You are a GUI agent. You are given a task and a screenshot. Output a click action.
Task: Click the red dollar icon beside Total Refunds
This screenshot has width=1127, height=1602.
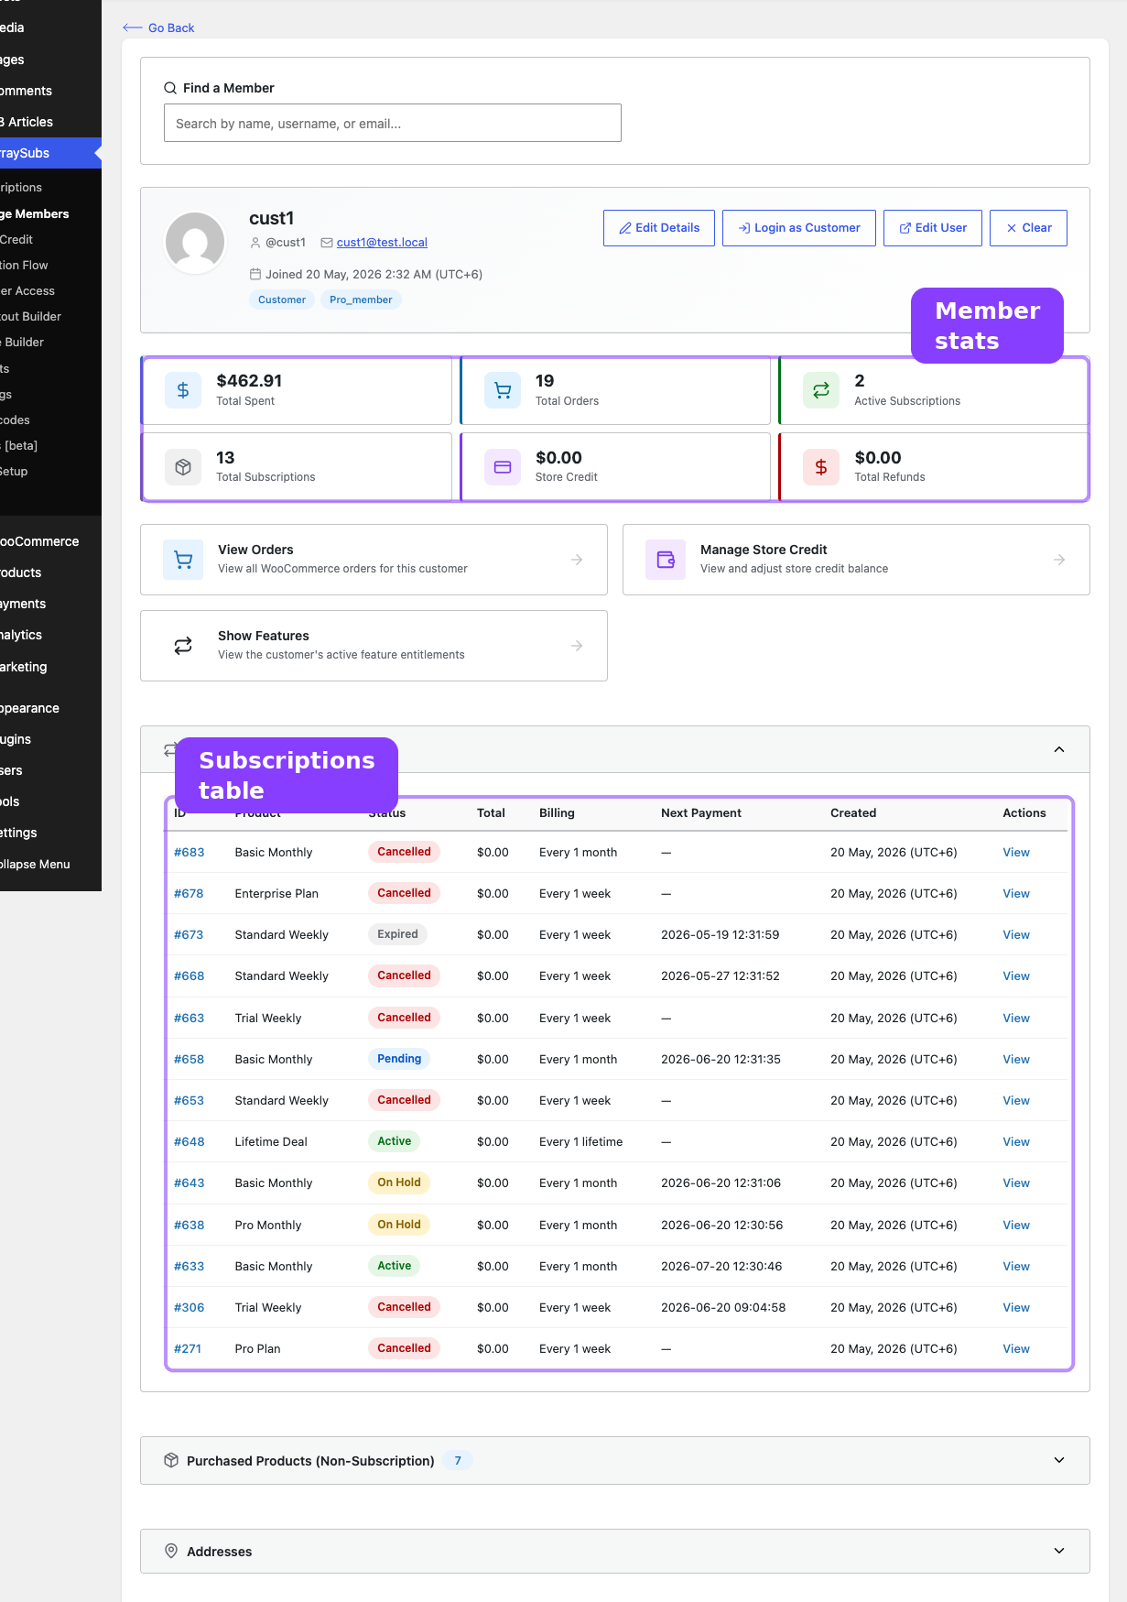[821, 467]
